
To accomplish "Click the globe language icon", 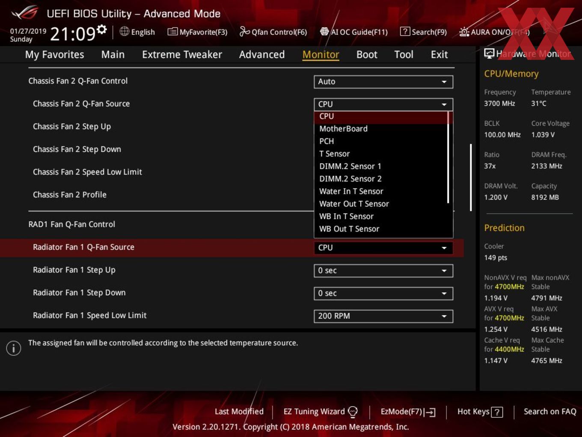I will pyautogui.click(x=124, y=31).
